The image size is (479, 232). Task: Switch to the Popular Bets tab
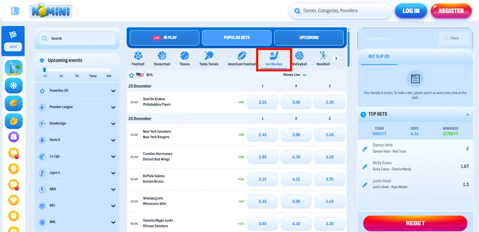(237, 38)
